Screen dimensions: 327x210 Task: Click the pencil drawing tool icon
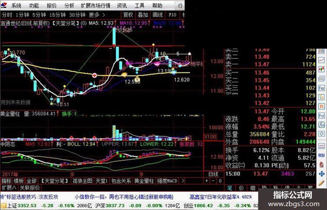tap(321, 183)
